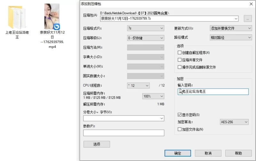The width and height of the screenshot is (256, 161).
Task: Click the 选项 button
Action: (x=97, y=144)
